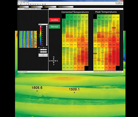
Task: Click the page document icon in toolbar
Action: [x=29, y=4]
